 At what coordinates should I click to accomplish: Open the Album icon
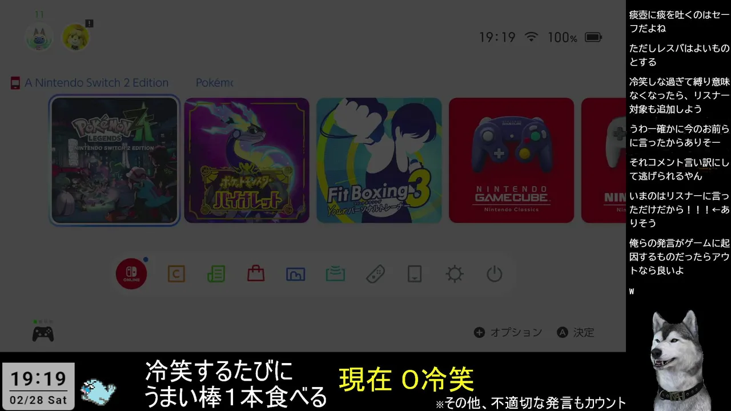[x=295, y=275]
